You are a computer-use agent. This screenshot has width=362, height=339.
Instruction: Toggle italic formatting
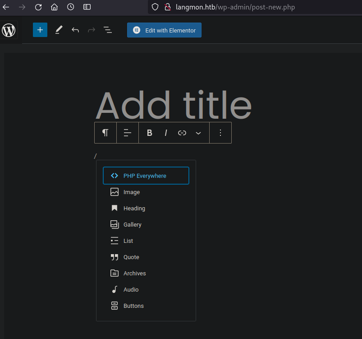pyautogui.click(x=166, y=133)
